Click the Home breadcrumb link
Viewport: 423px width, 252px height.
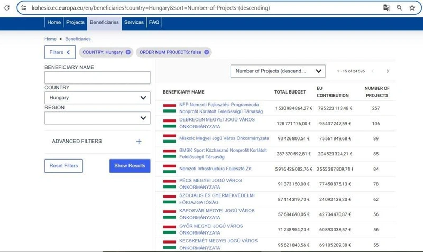click(50, 39)
